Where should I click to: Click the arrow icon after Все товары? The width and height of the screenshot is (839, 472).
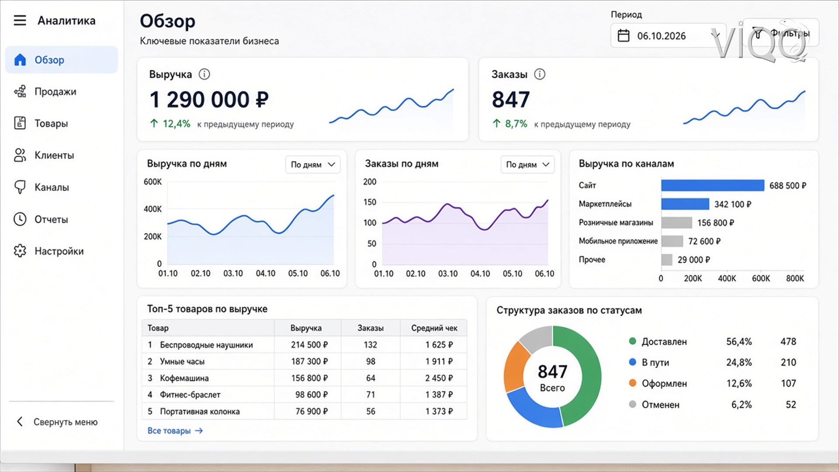click(x=199, y=430)
